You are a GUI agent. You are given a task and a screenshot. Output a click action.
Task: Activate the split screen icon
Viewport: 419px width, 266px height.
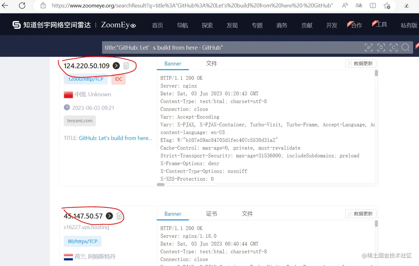373,5
